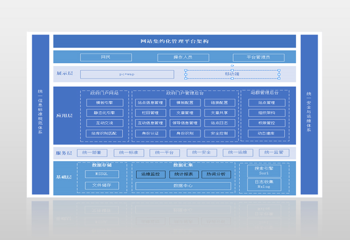Click the rotation handle above 移动端 box
The width and height of the screenshot is (350, 240).
pyautogui.click(x=232, y=65)
